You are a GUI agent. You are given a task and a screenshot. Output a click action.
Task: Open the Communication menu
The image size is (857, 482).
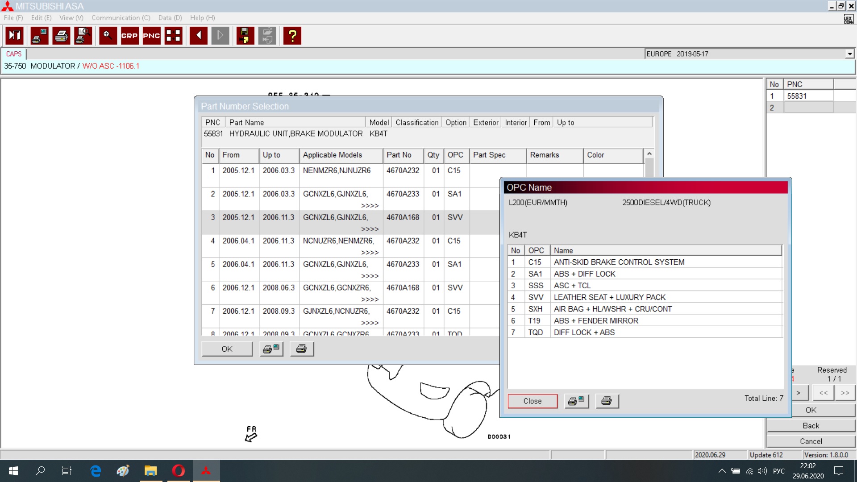(121, 18)
